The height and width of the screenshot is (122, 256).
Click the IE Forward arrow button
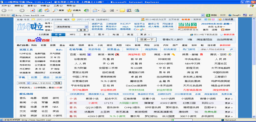point(22,10)
